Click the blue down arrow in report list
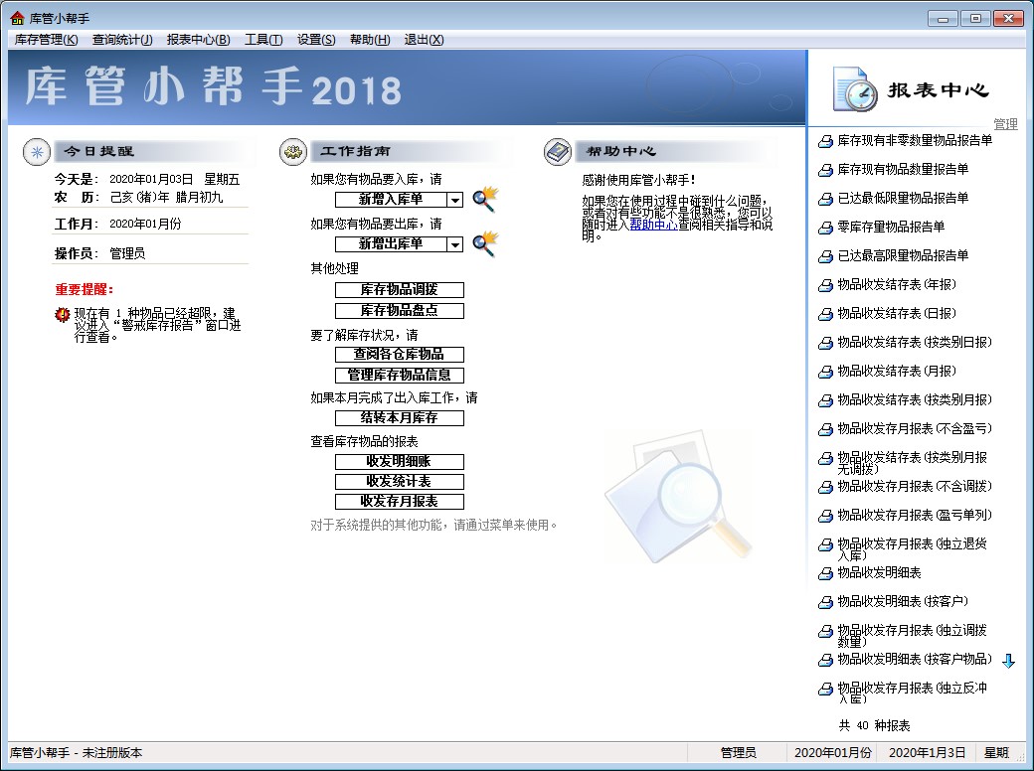 (x=1008, y=661)
